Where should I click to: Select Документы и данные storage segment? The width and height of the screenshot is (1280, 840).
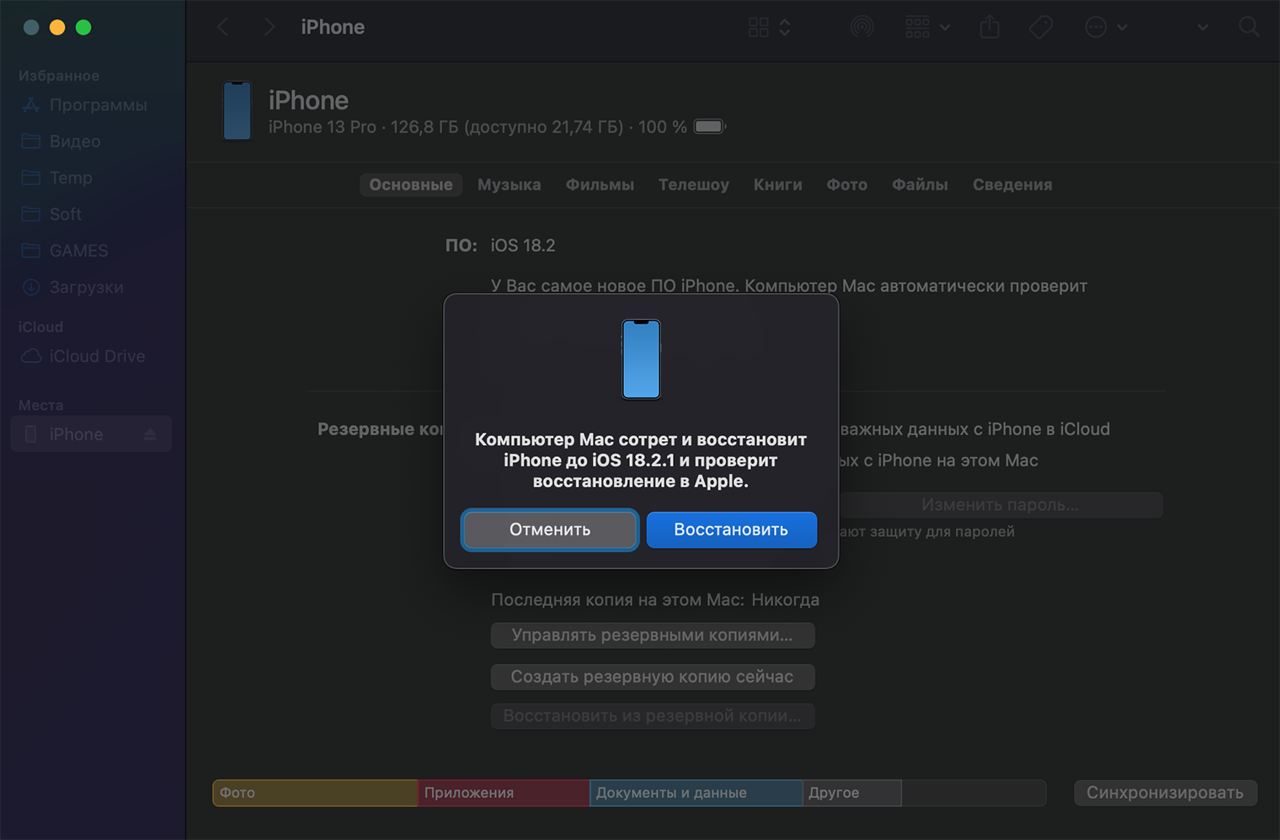pyautogui.click(x=696, y=793)
